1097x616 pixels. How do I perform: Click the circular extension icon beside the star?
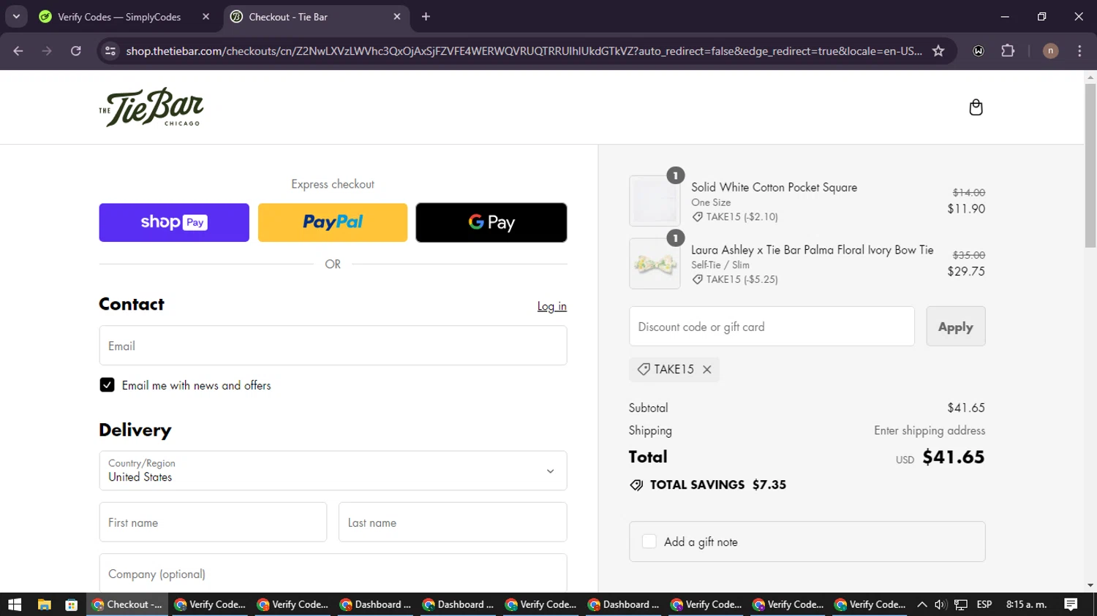979,51
